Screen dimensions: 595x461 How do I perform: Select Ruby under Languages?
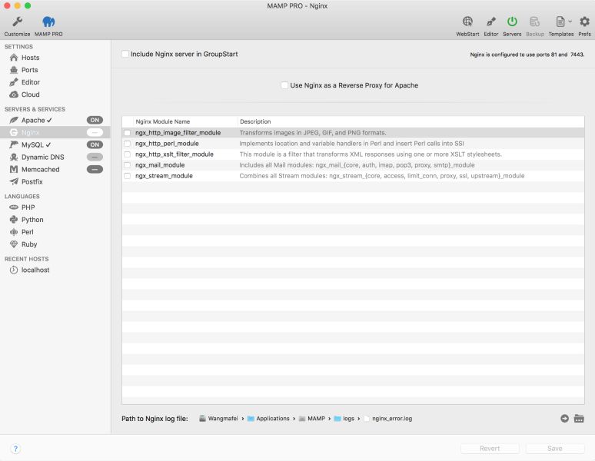point(29,244)
